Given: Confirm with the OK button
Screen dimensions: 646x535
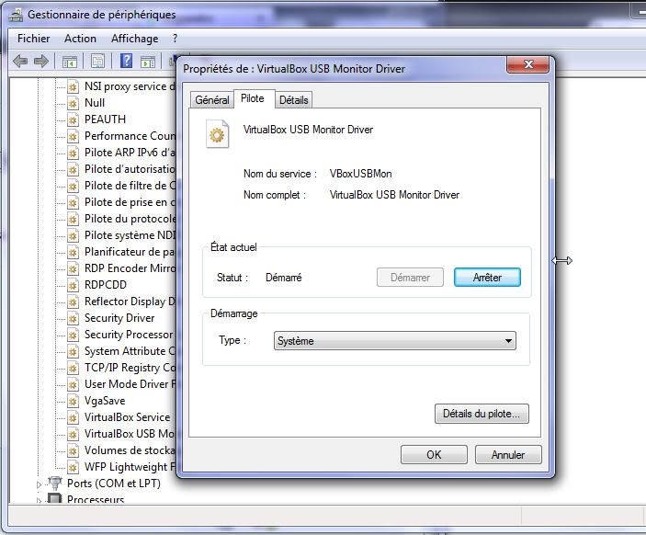Looking at the screenshot, I should point(434,455).
